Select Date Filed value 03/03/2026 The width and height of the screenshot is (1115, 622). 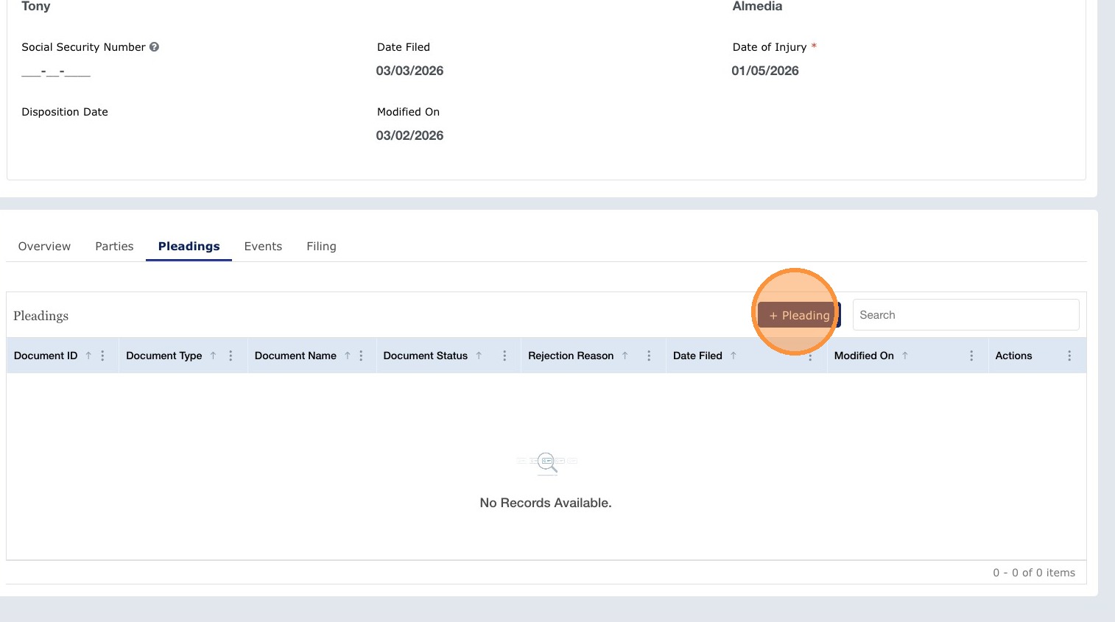click(409, 71)
